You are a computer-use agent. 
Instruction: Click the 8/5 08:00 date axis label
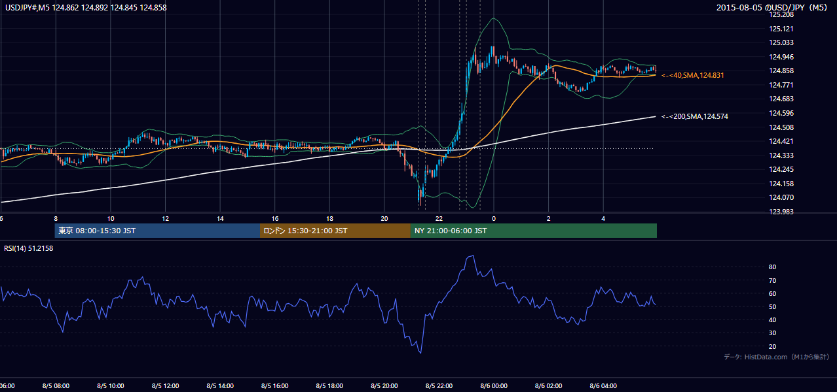pyautogui.click(x=56, y=386)
